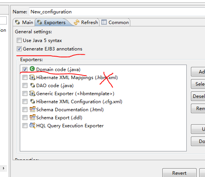The width and height of the screenshot is (205, 177).
Task: Click the Hibernate XML Mappings exporter icon
Action: click(32, 77)
